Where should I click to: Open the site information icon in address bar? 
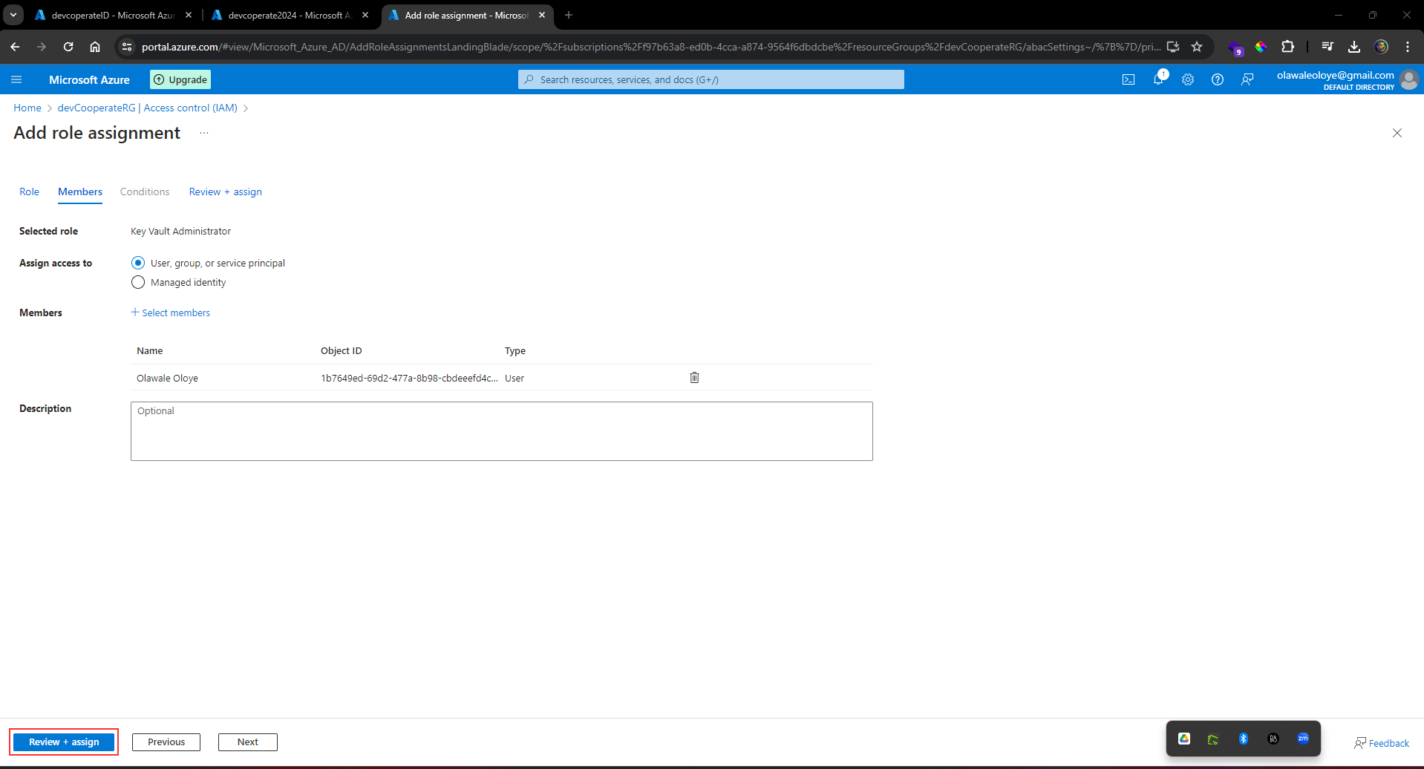click(x=127, y=47)
